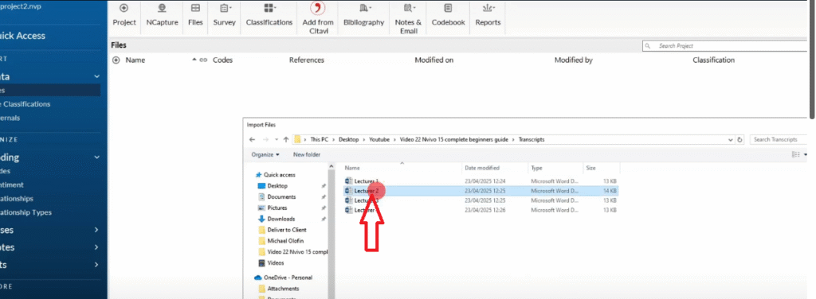Select Videos in dialog sidebar
Viewport: 816px width, 299px height.
point(271,262)
